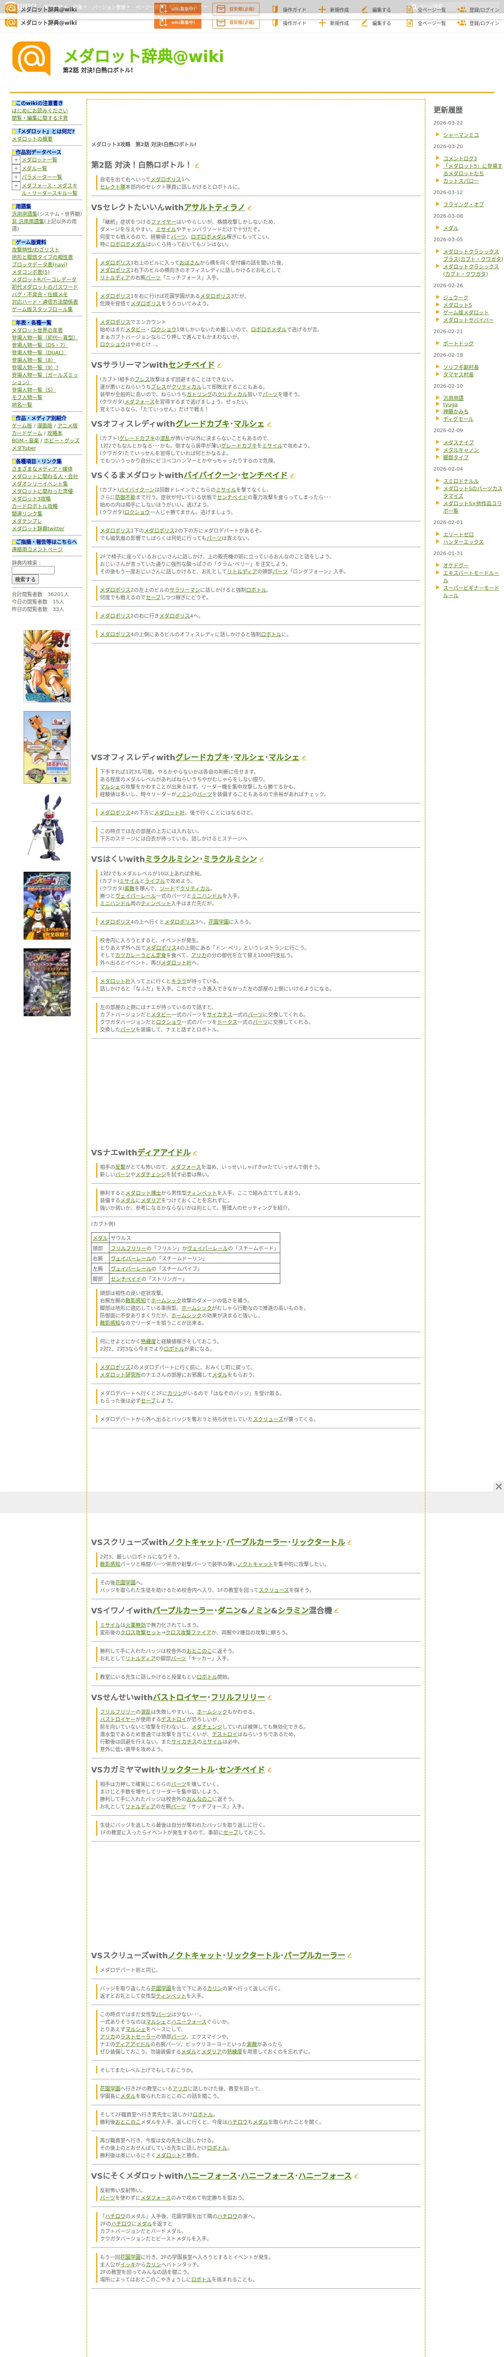
Task: Open ボートドッグ in update history
Action: [x=458, y=344]
